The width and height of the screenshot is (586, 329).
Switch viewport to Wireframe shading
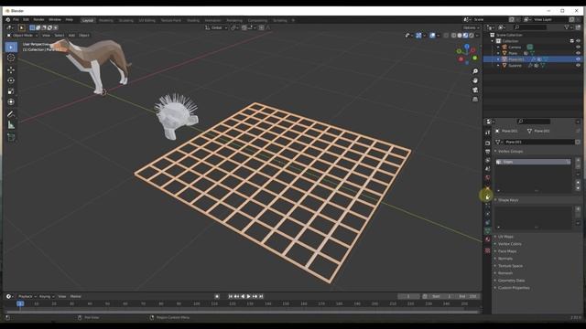click(454, 36)
